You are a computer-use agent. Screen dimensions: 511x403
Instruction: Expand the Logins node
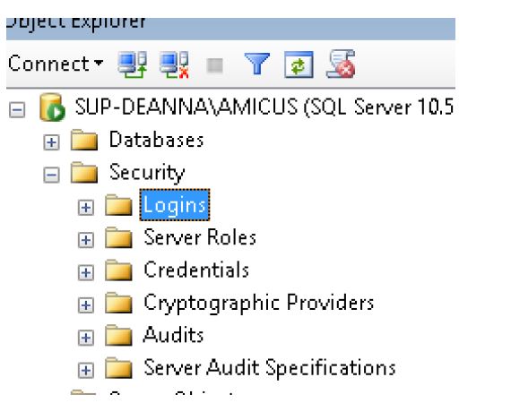(x=86, y=208)
